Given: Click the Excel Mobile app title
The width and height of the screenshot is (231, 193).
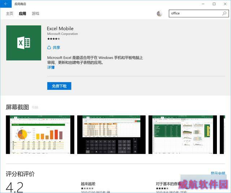Looking at the screenshot, I should click(60, 29).
